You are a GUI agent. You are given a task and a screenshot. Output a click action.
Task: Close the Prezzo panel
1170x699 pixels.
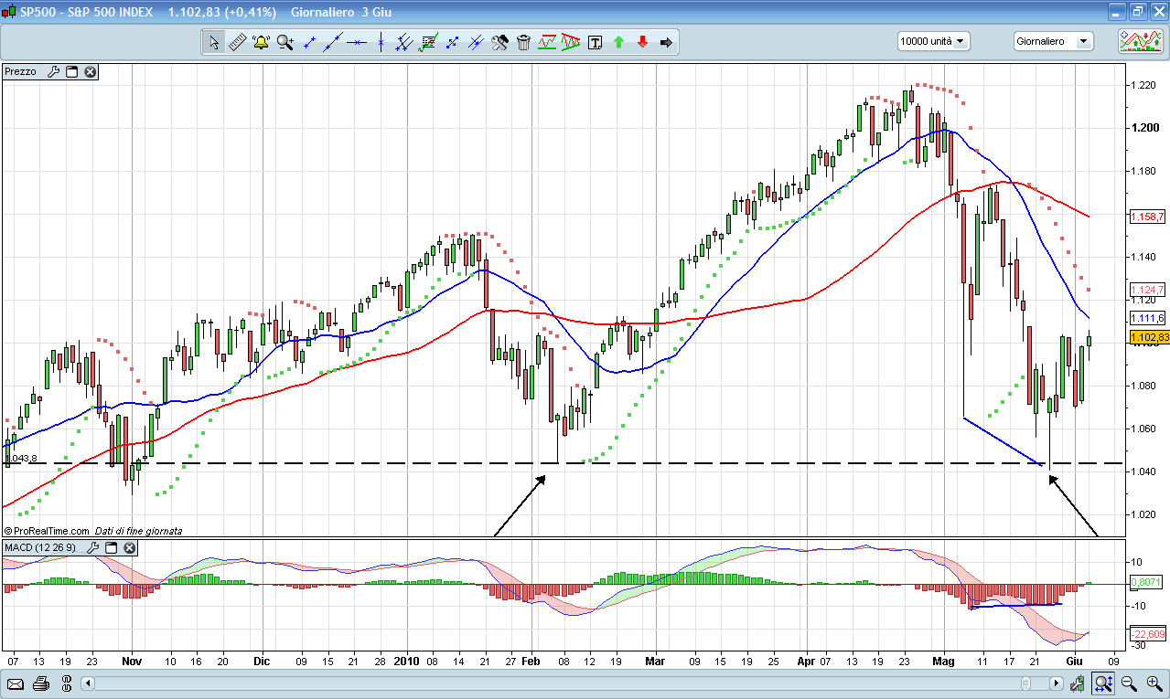[91, 71]
